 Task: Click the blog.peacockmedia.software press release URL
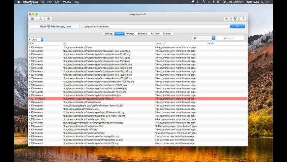pos(93,123)
